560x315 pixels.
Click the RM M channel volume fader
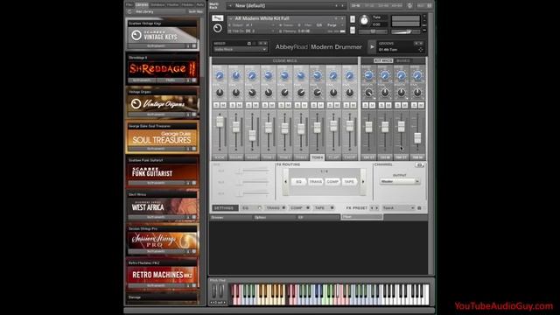pyautogui.click(x=417, y=137)
